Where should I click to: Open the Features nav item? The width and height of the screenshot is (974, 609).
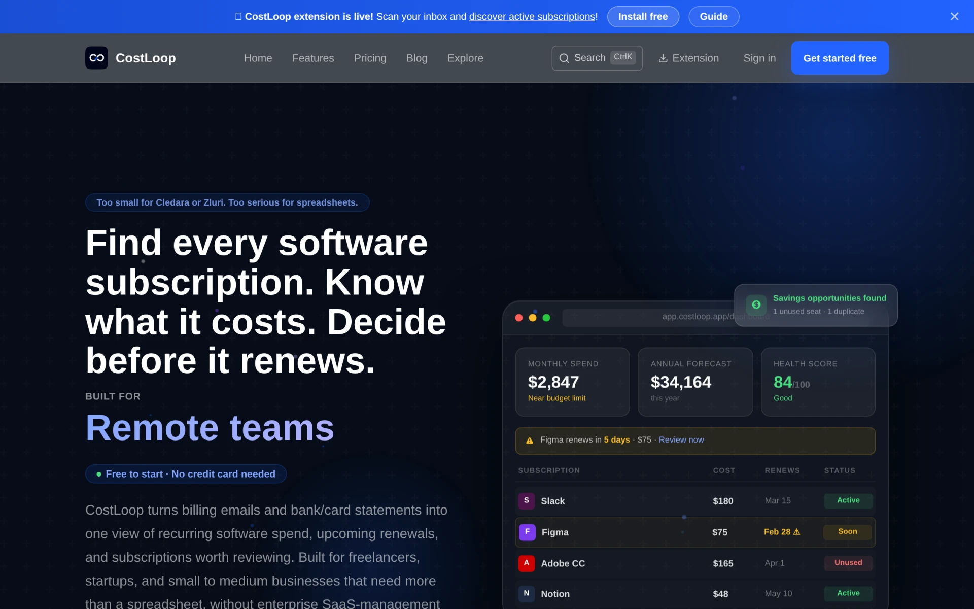pyautogui.click(x=313, y=58)
